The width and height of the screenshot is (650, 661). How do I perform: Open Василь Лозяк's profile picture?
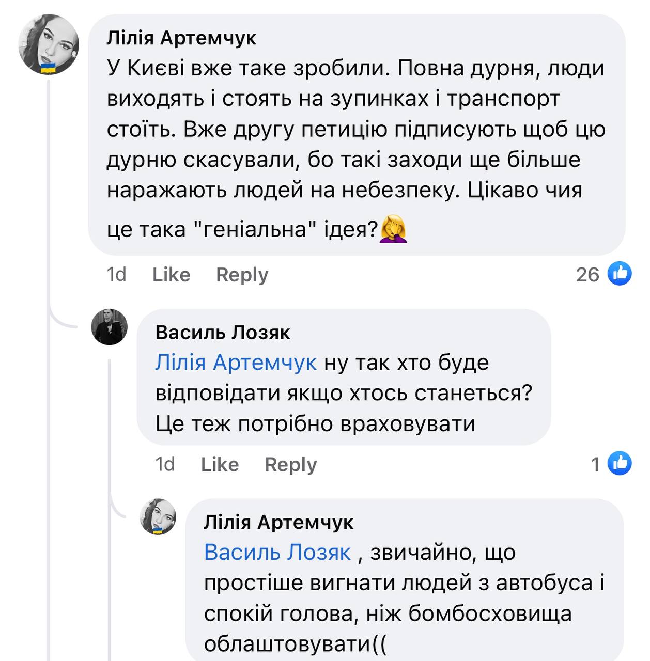click(x=110, y=327)
